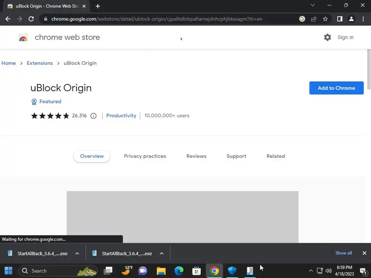Click the extension screenshot preview
Image resolution: width=371 pixels, height=278 pixels.
183,217
